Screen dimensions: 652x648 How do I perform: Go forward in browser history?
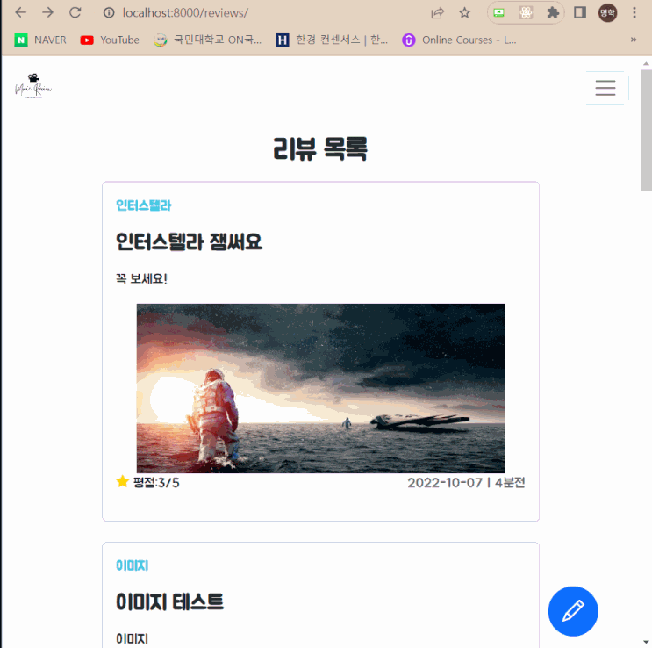(47, 12)
